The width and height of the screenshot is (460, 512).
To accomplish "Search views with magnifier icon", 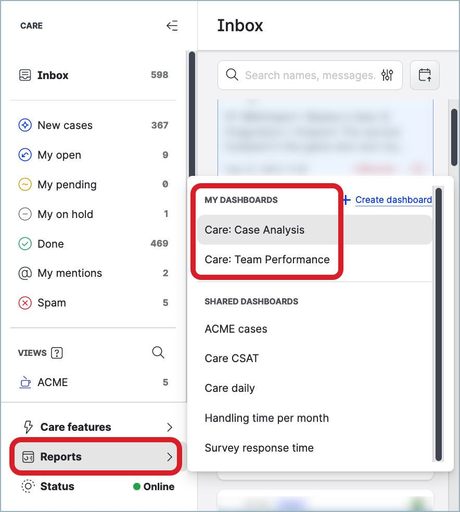I will [x=158, y=352].
